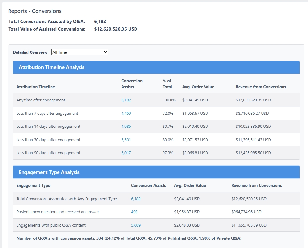
Task: Click the % of Total column header
Action: click(x=167, y=84)
